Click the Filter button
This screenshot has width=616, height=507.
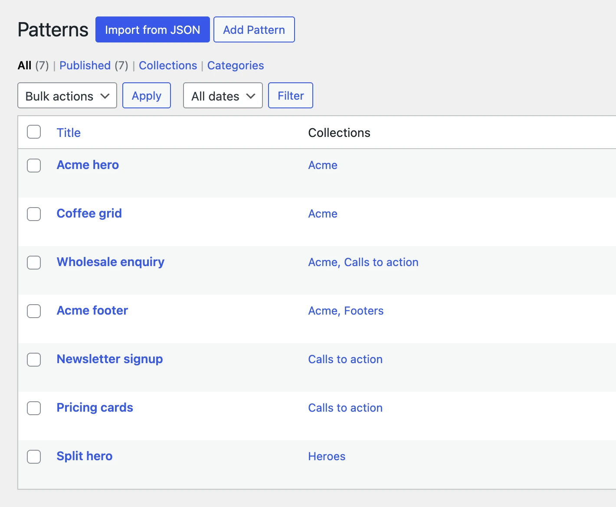(x=291, y=95)
